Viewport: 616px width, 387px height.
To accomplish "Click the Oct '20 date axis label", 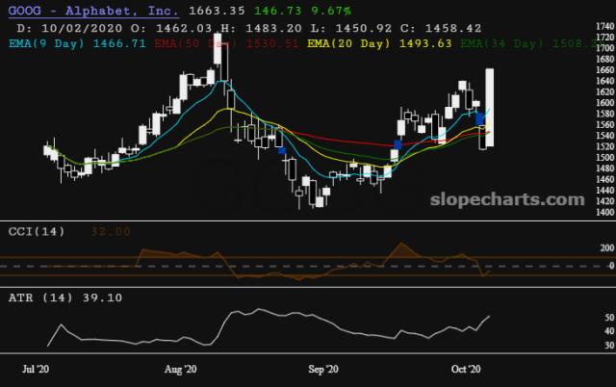I will [x=466, y=369].
